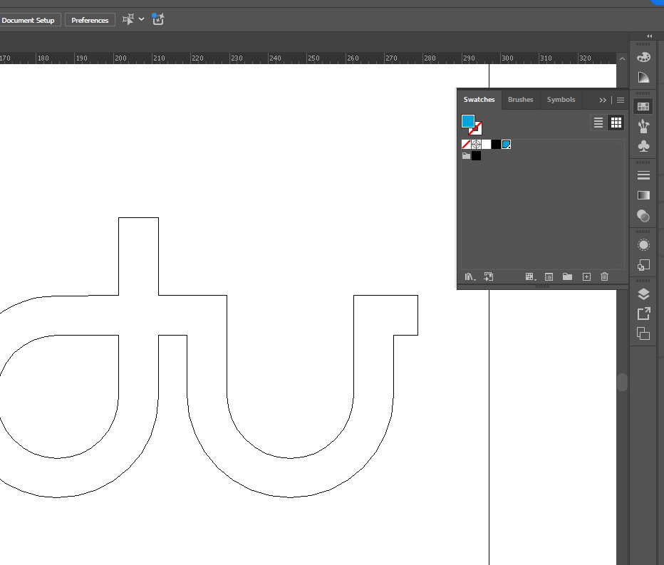Choose the None swatch
Viewport: 664px width, 565px height.
point(466,145)
